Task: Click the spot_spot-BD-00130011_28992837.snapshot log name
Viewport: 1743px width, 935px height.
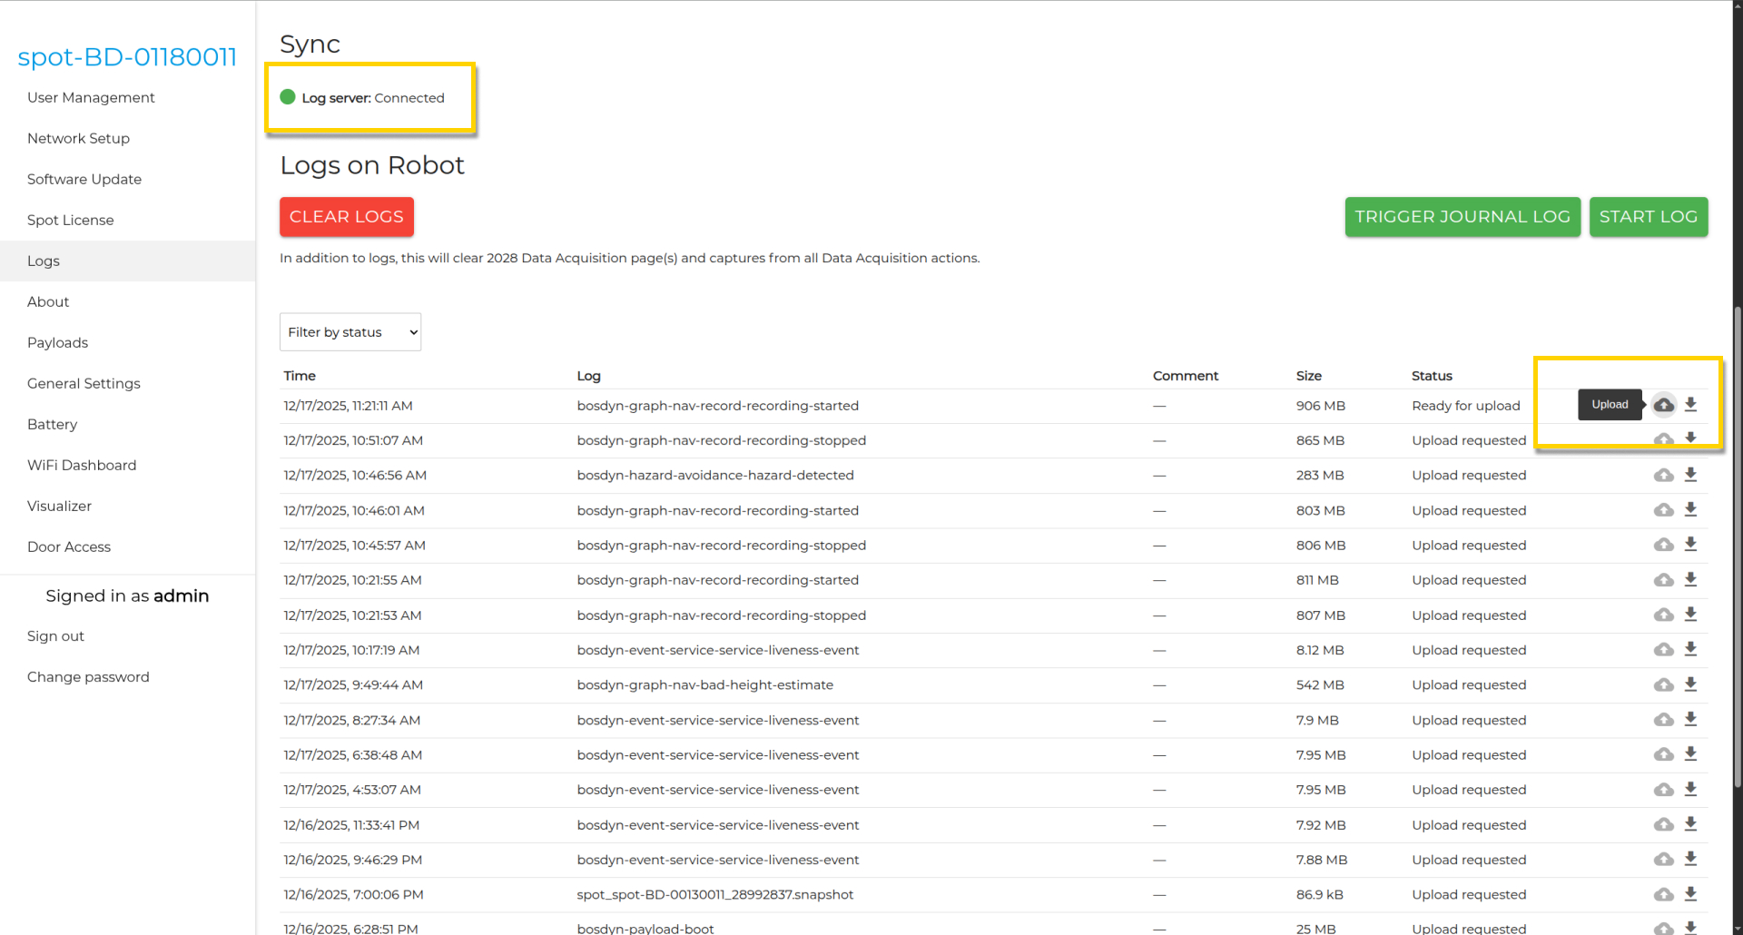Action: (715, 894)
